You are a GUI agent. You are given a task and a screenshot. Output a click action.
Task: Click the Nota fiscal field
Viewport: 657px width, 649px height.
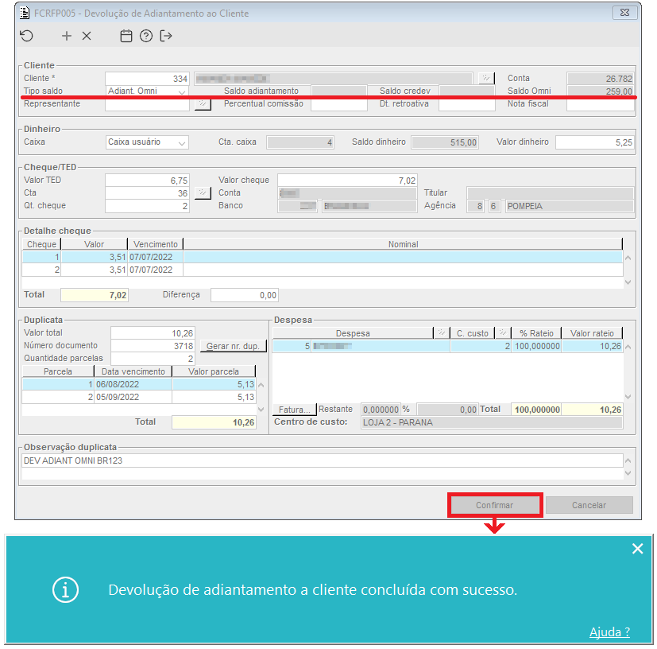click(x=601, y=104)
